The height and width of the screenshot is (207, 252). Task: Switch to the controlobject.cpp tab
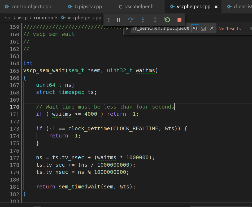click(x=31, y=7)
